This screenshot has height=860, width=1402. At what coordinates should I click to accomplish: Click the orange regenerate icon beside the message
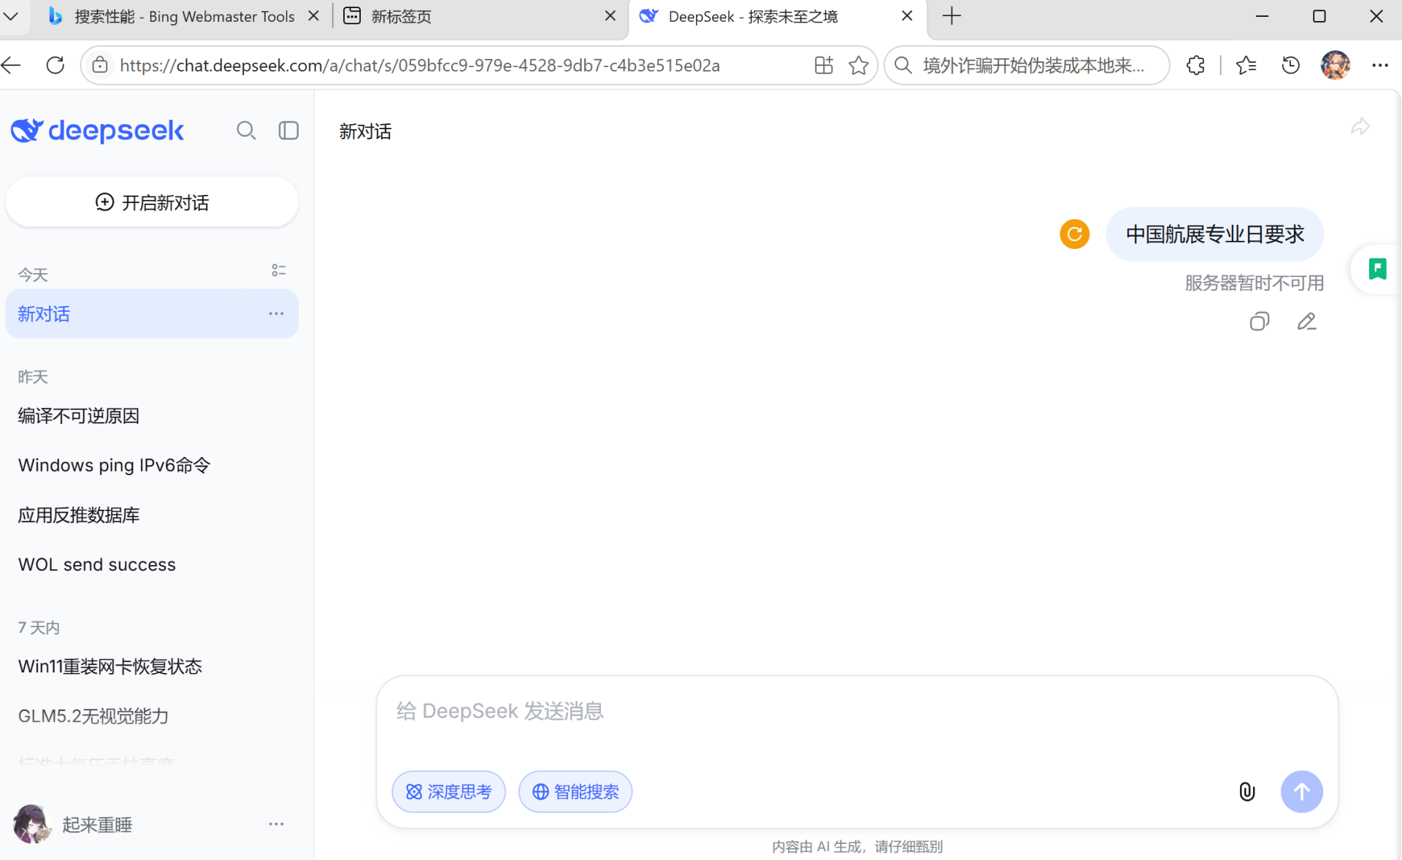(1074, 234)
